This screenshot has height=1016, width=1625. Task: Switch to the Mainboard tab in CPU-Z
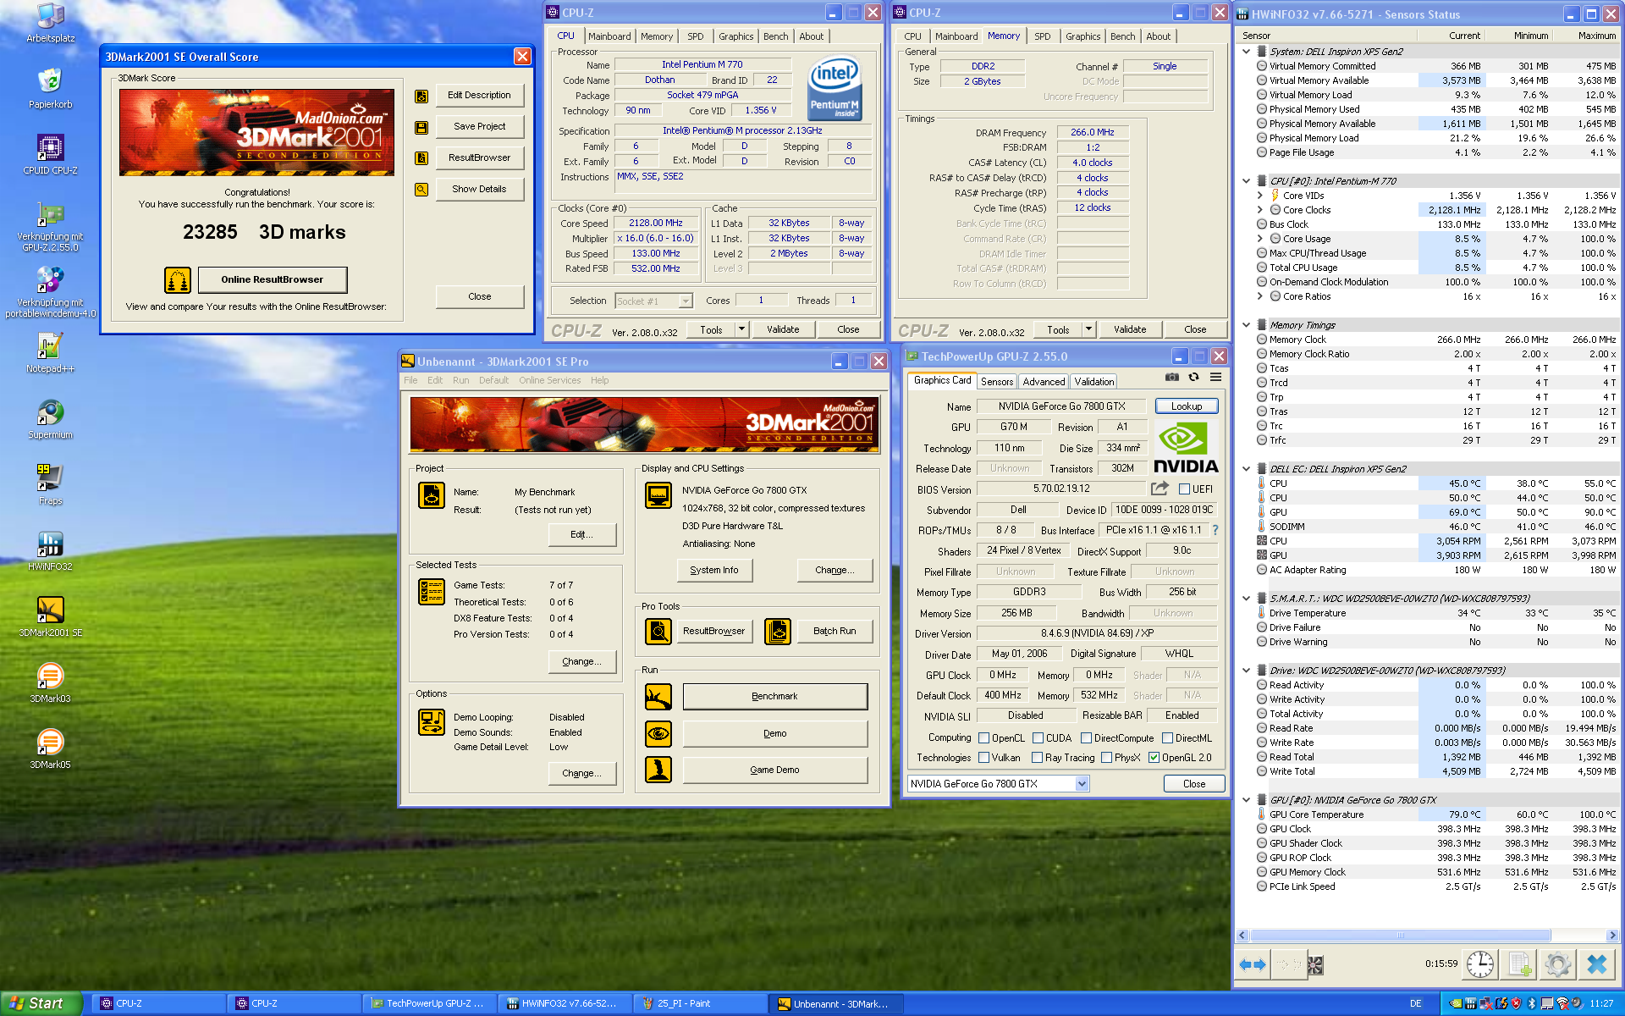(x=609, y=36)
